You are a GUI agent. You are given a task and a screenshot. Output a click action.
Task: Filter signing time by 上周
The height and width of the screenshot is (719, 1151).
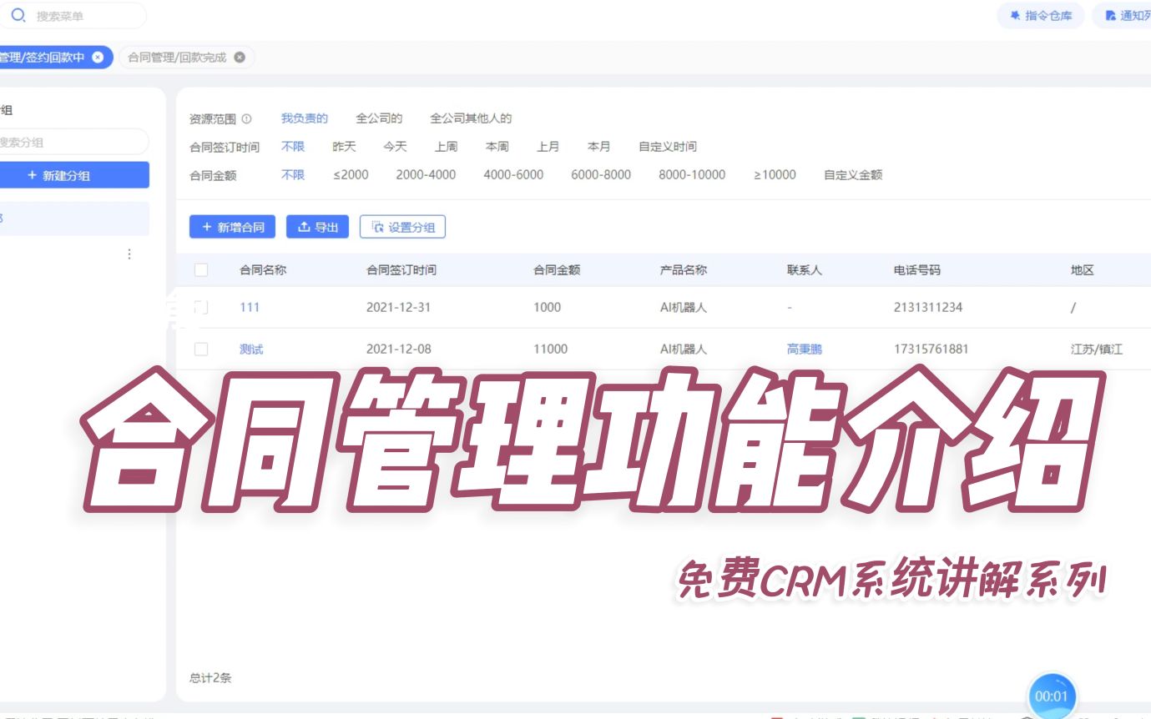point(446,147)
